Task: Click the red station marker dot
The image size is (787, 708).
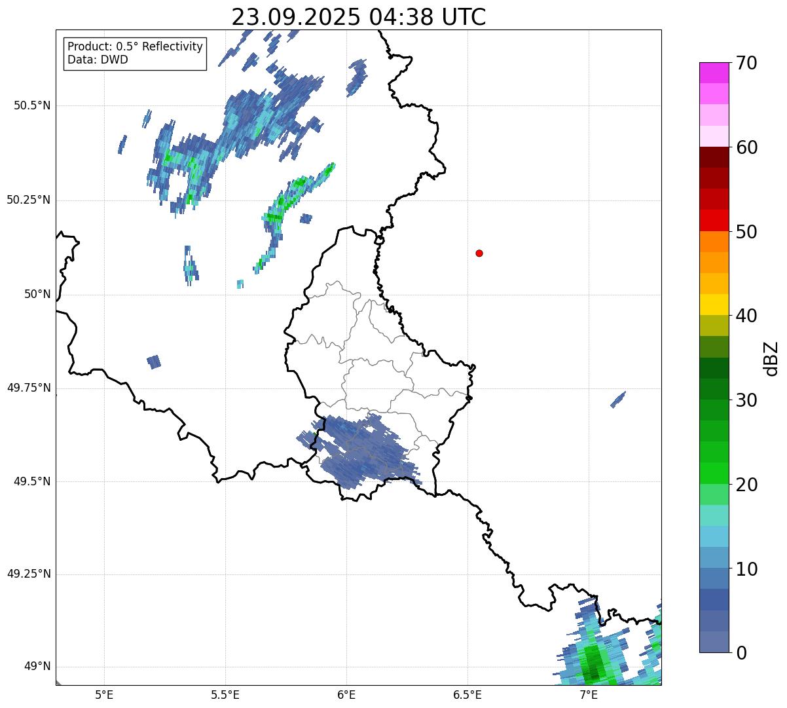Action: tap(479, 253)
